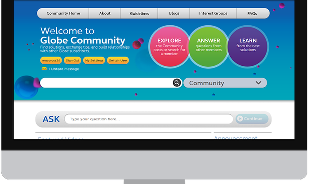Image resolution: width=310 pixels, height=184 pixels.
Task: Click the magnifying glass search icon
Action: tap(177, 83)
